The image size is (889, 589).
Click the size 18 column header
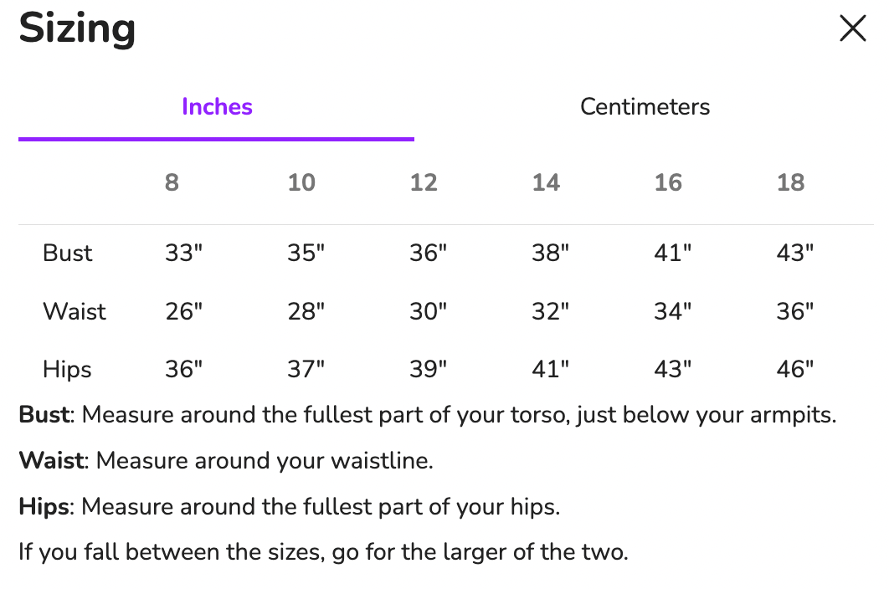coord(790,182)
